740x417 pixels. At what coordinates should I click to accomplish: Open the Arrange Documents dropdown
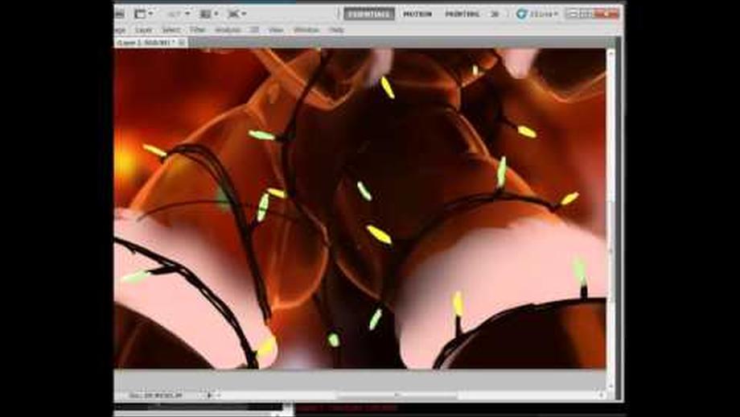[209, 14]
